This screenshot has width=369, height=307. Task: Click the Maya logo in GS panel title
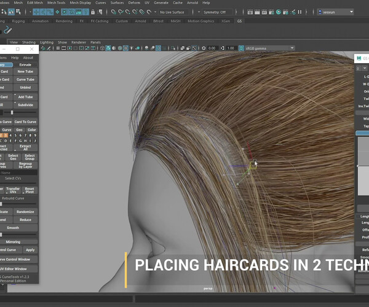[359, 58]
